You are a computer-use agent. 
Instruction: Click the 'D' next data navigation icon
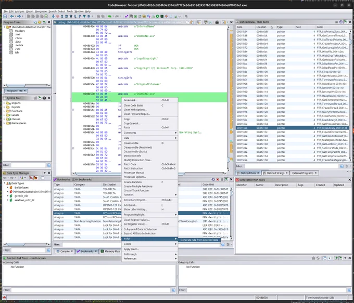coord(67,16)
